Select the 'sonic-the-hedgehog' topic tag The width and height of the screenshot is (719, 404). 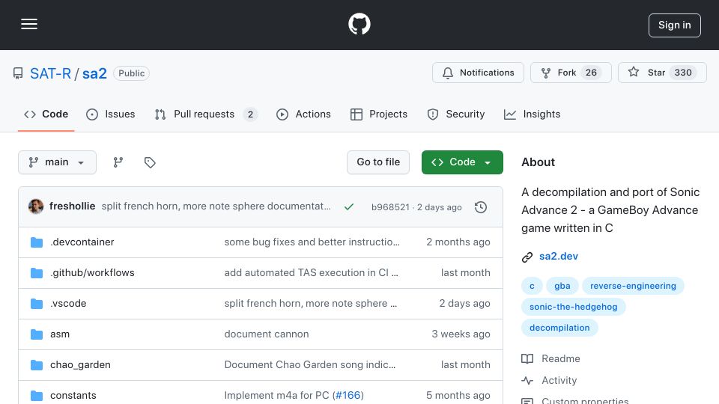tap(573, 307)
